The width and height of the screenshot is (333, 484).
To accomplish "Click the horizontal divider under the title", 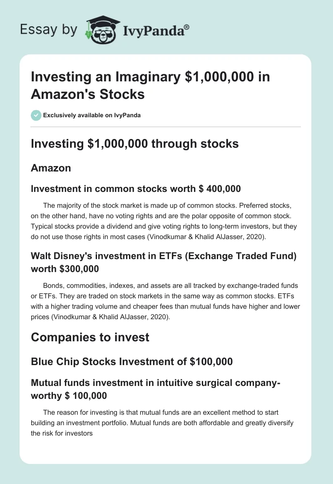I will pos(166,126).
